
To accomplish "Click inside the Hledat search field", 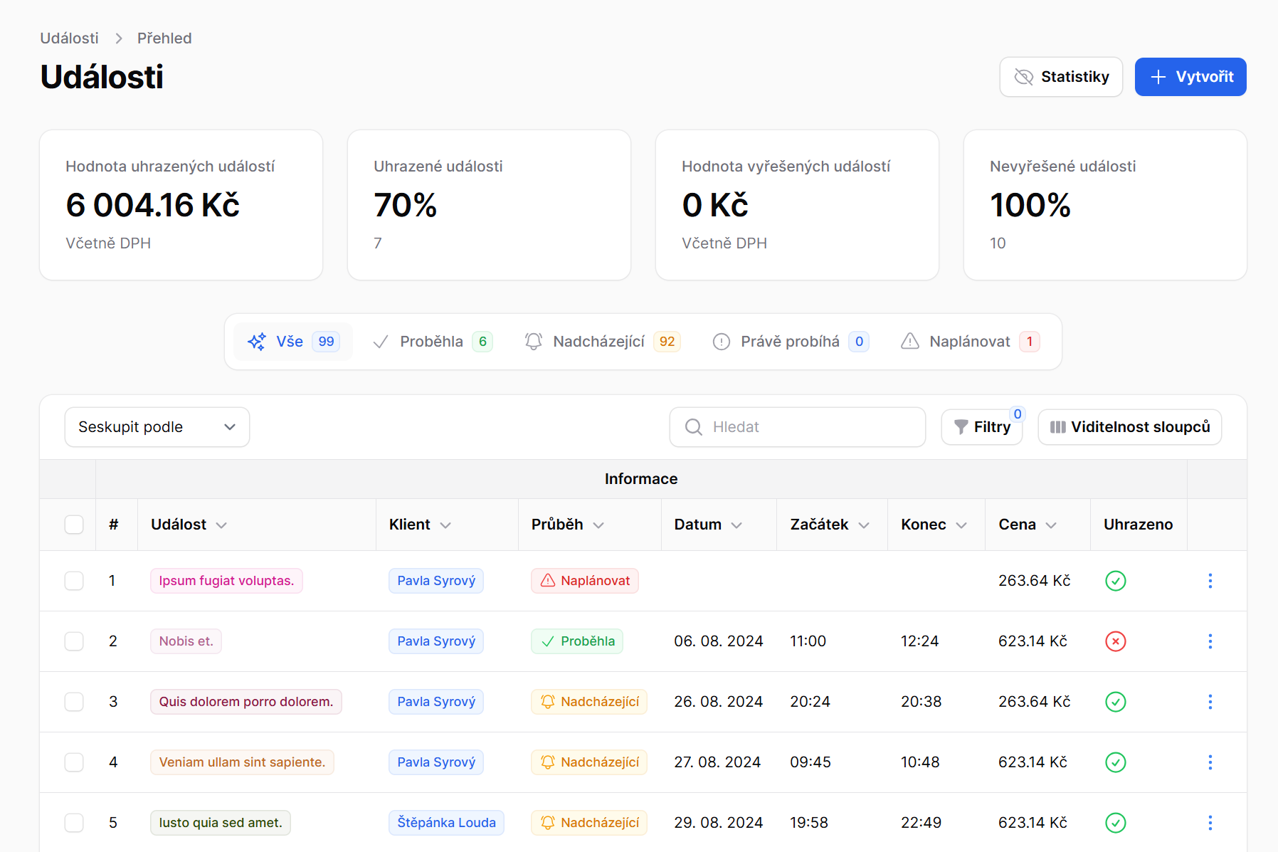I will 798,427.
